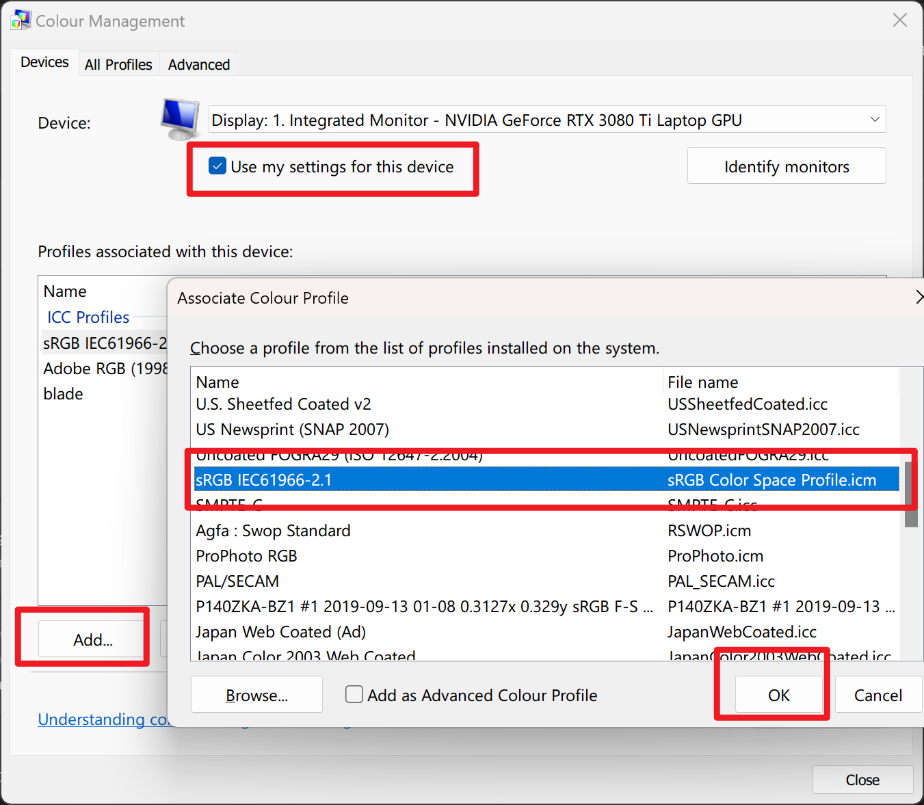The height and width of the screenshot is (805, 924).
Task: Click OK to associate the profile
Action: tap(779, 695)
